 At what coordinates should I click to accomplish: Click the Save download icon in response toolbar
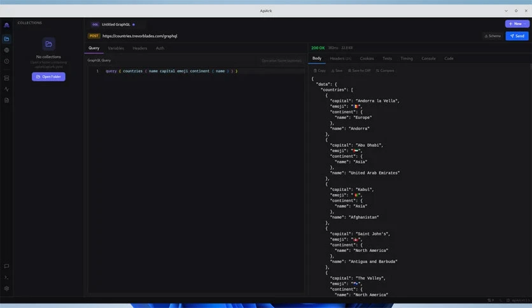coord(333,71)
